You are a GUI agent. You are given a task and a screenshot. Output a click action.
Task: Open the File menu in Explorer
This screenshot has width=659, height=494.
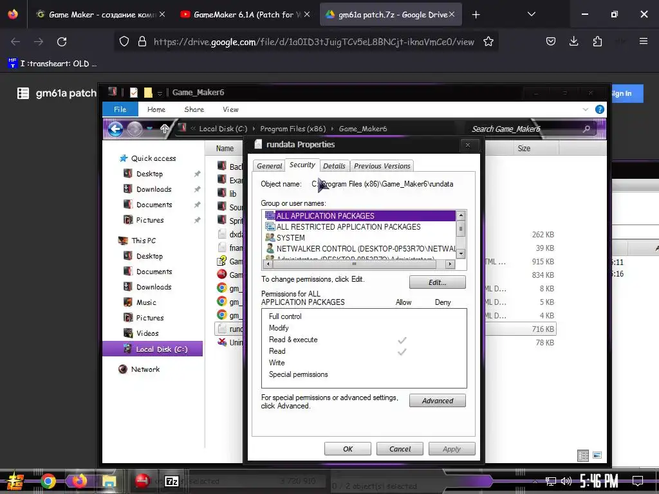click(120, 109)
